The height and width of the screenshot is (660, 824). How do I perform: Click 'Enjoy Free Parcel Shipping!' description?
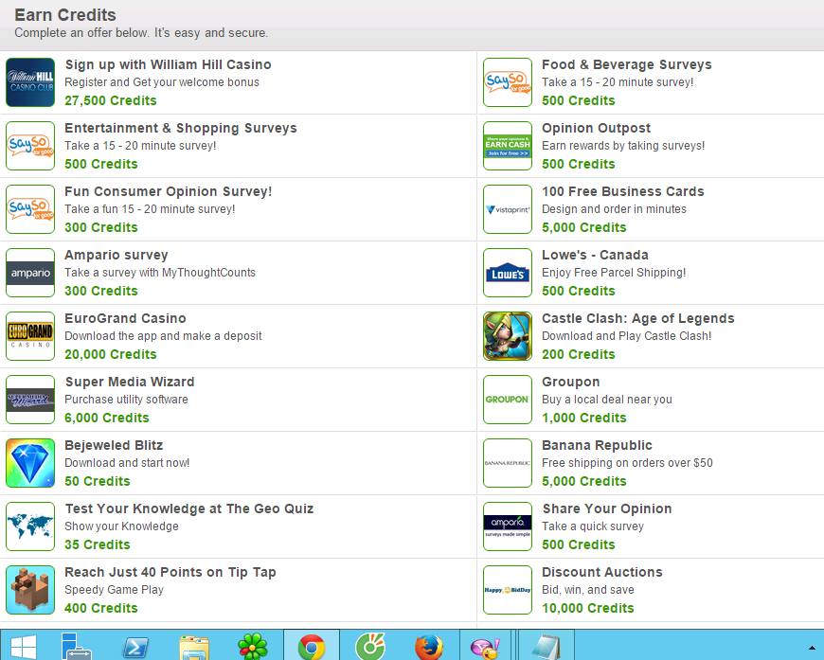point(614,273)
